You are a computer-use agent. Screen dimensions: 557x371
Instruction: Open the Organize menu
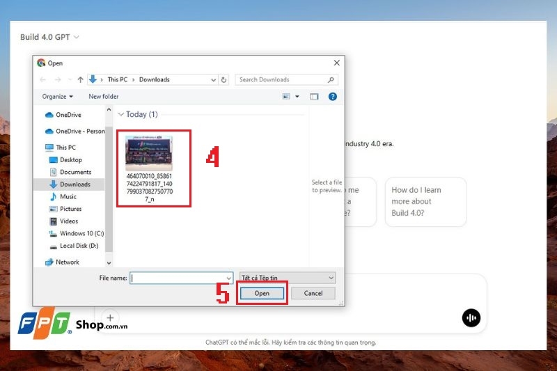pos(58,97)
